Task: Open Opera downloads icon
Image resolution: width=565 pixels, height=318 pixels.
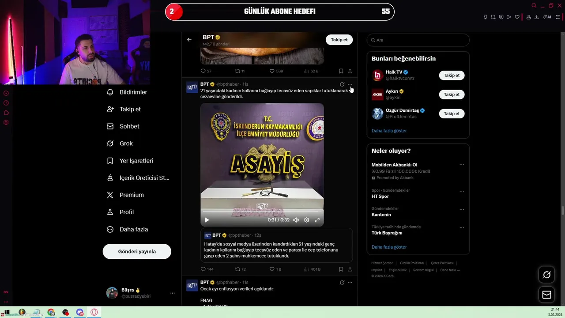Action: 536,17
